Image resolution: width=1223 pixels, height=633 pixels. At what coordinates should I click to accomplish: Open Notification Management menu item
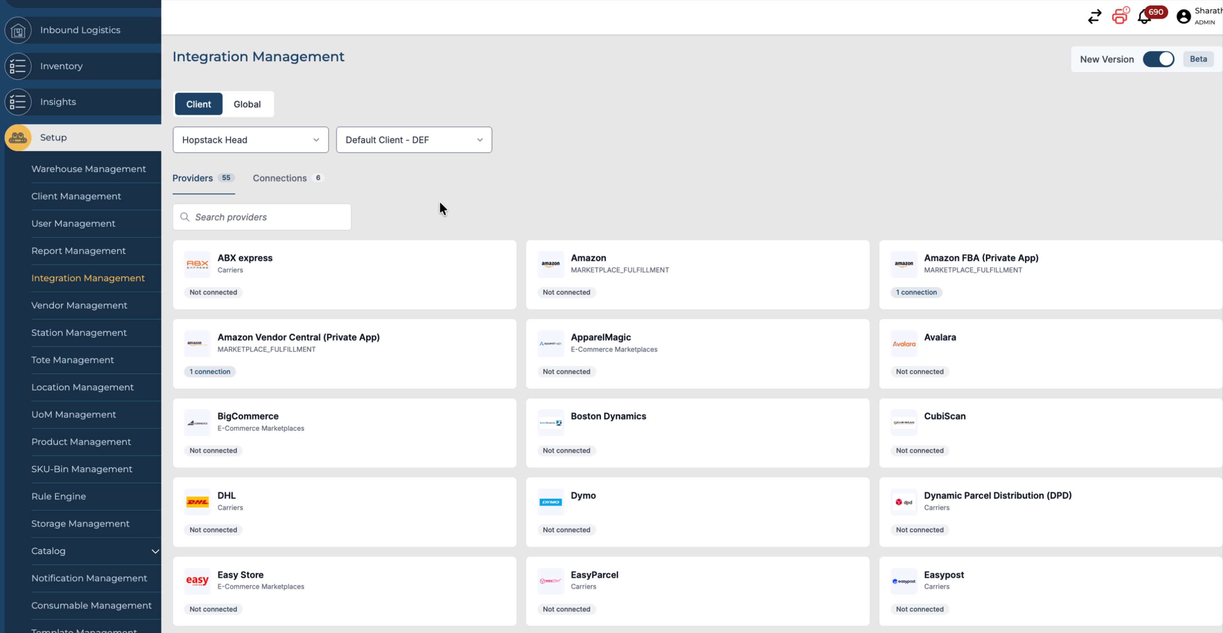pos(89,578)
